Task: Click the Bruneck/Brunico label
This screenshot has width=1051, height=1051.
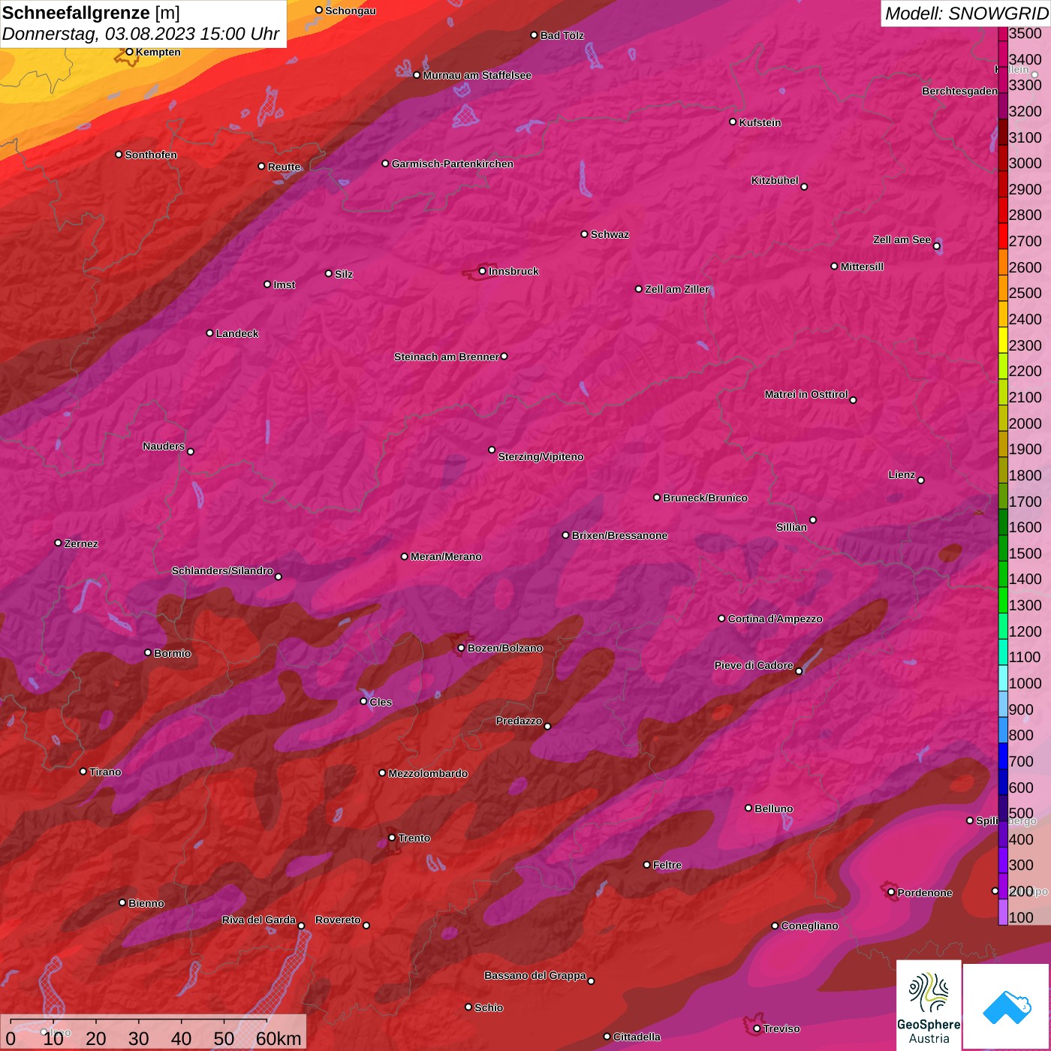Action: coord(705,498)
